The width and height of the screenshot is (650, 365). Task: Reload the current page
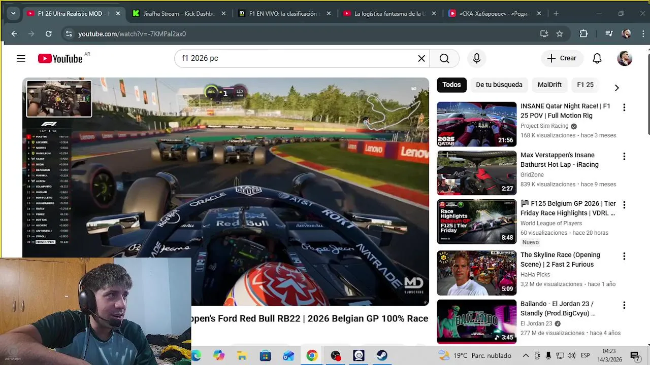coord(48,33)
